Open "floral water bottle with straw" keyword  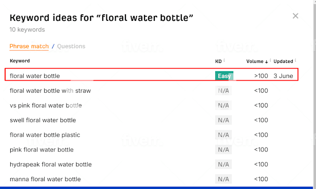point(50,91)
